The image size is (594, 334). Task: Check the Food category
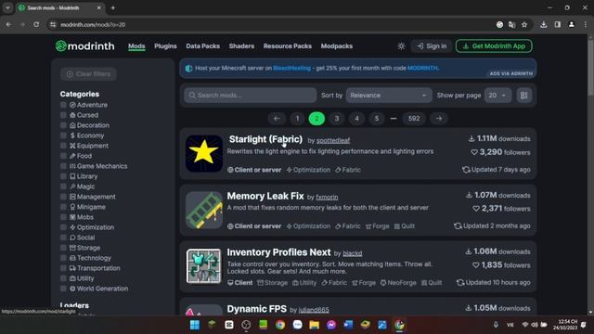(x=63, y=156)
